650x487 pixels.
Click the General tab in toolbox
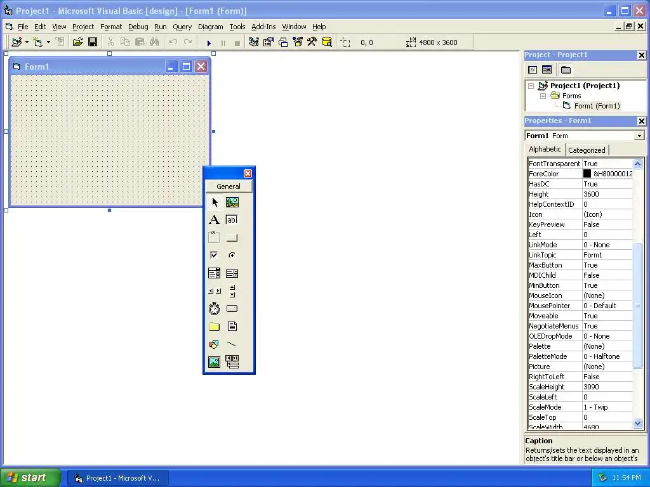pyautogui.click(x=229, y=186)
